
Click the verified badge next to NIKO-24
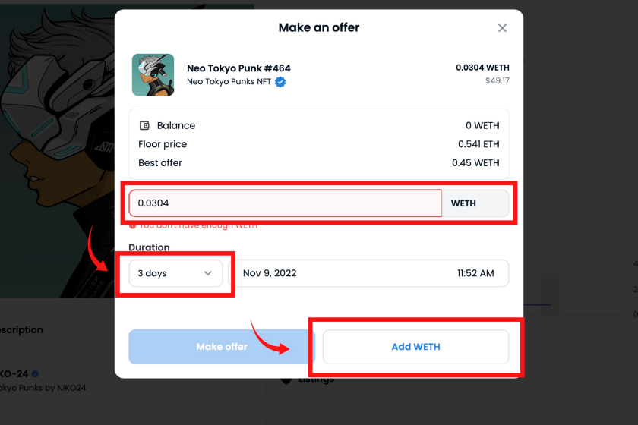[36, 373]
